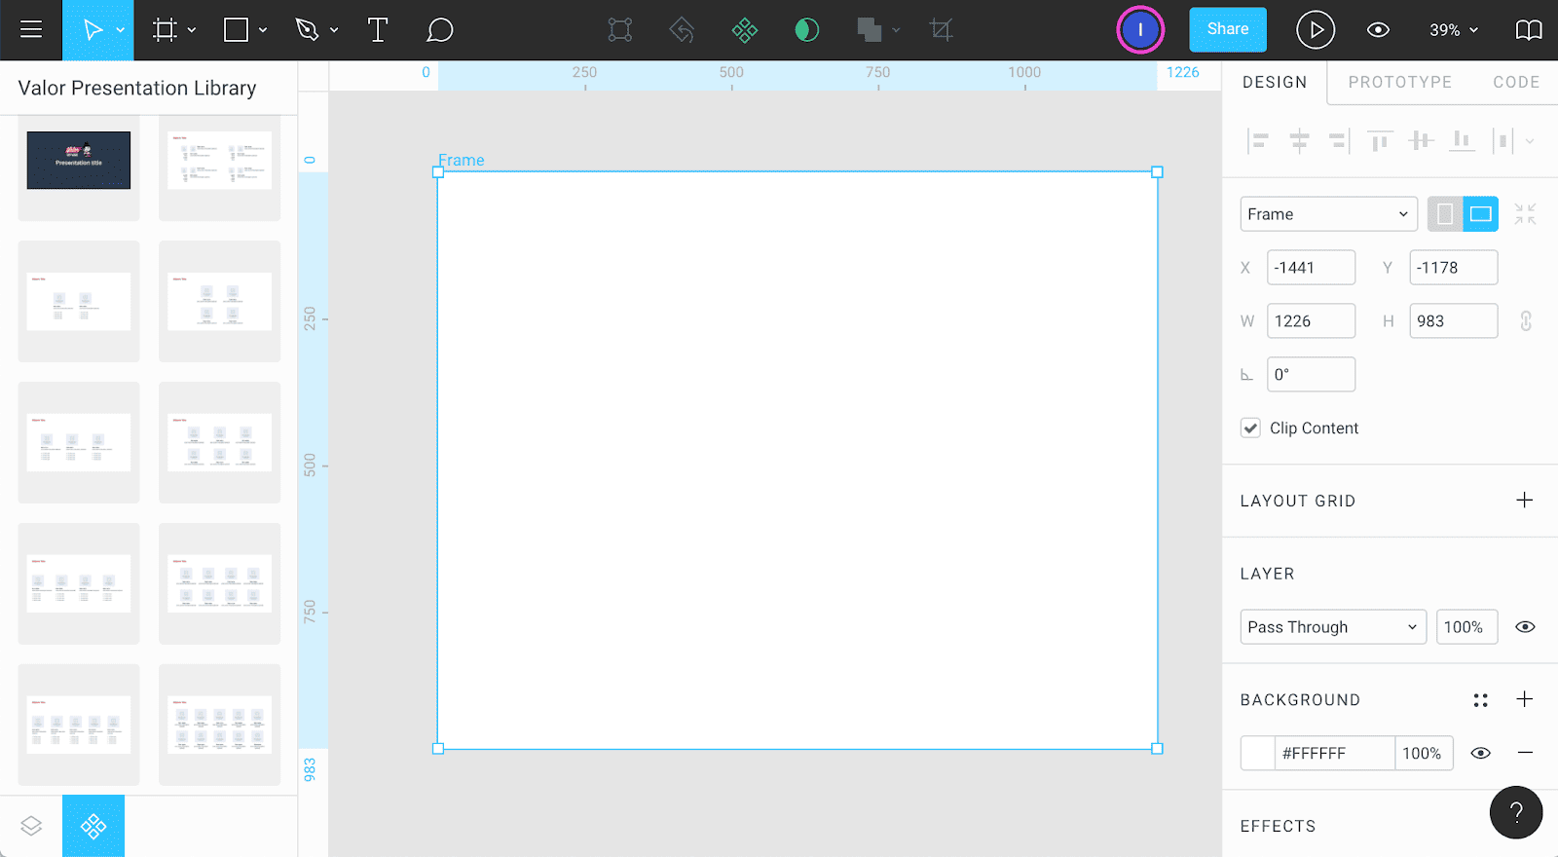The image size is (1558, 857).
Task: Open the 39% zoom dropdown
Action: click(x=1453, y=30)
